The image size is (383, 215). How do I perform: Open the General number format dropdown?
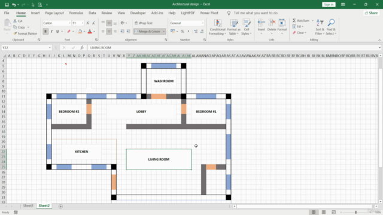coord(203,23)
